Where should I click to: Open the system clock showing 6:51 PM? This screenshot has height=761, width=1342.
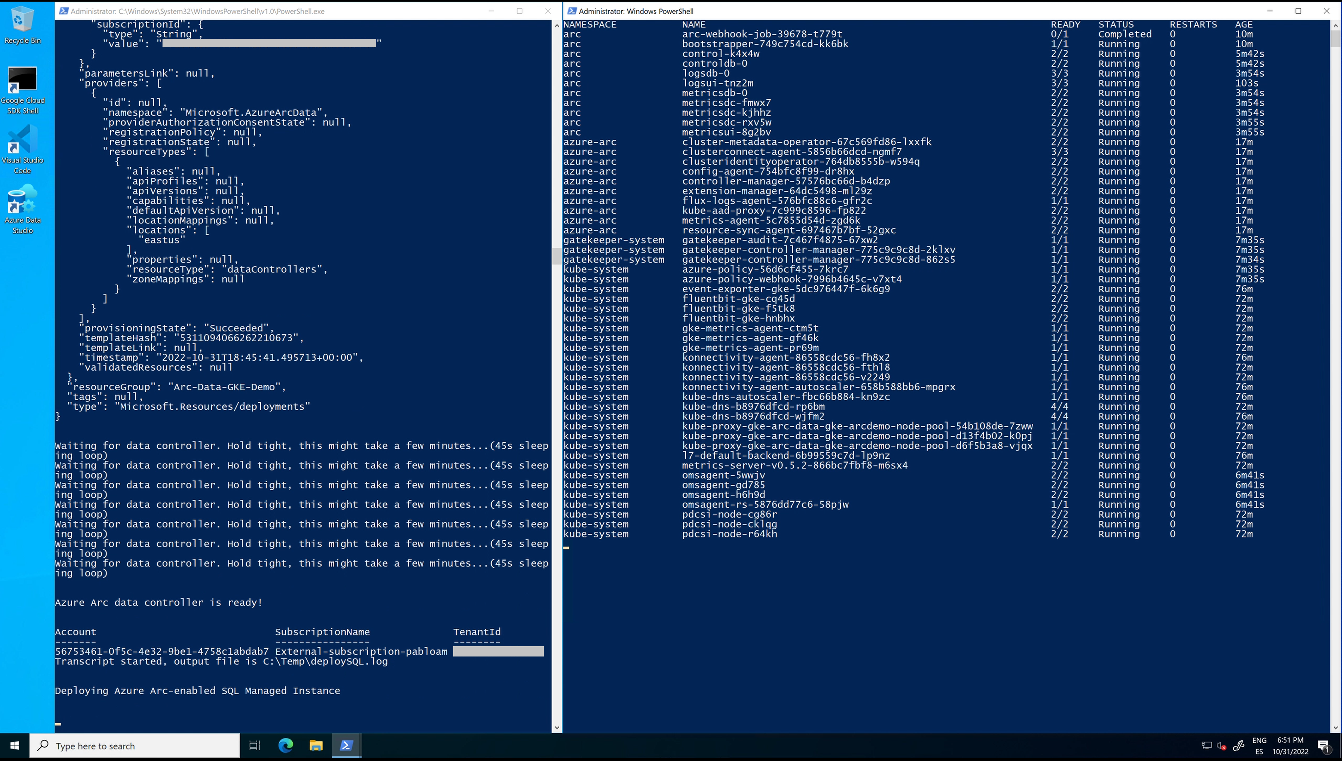pyautogui.click(x=1290, y=746)
